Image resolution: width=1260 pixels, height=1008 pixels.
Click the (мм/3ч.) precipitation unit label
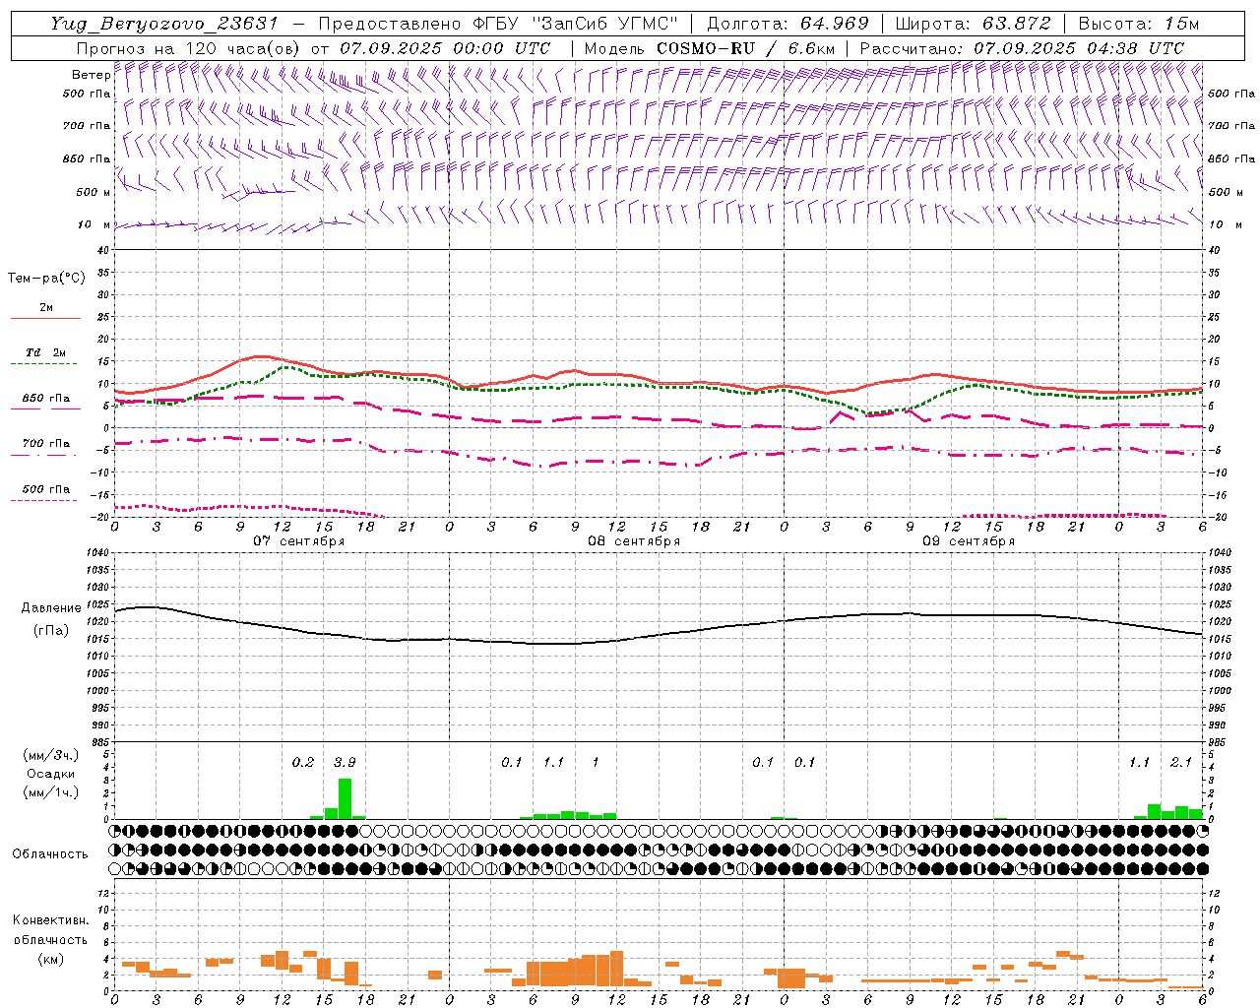click(50, 755)
